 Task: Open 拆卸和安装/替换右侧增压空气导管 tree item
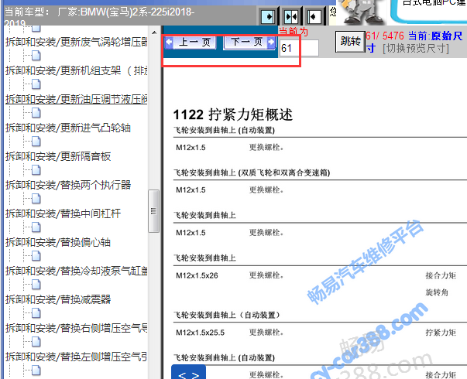(x=76, y=328)
